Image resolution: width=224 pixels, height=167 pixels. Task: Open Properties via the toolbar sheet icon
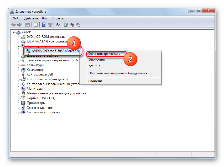point(35,25)
